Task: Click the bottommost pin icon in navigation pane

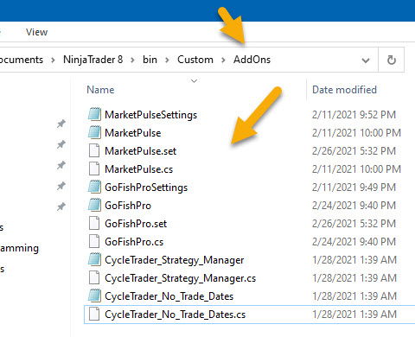Action: tap(61, 207)
